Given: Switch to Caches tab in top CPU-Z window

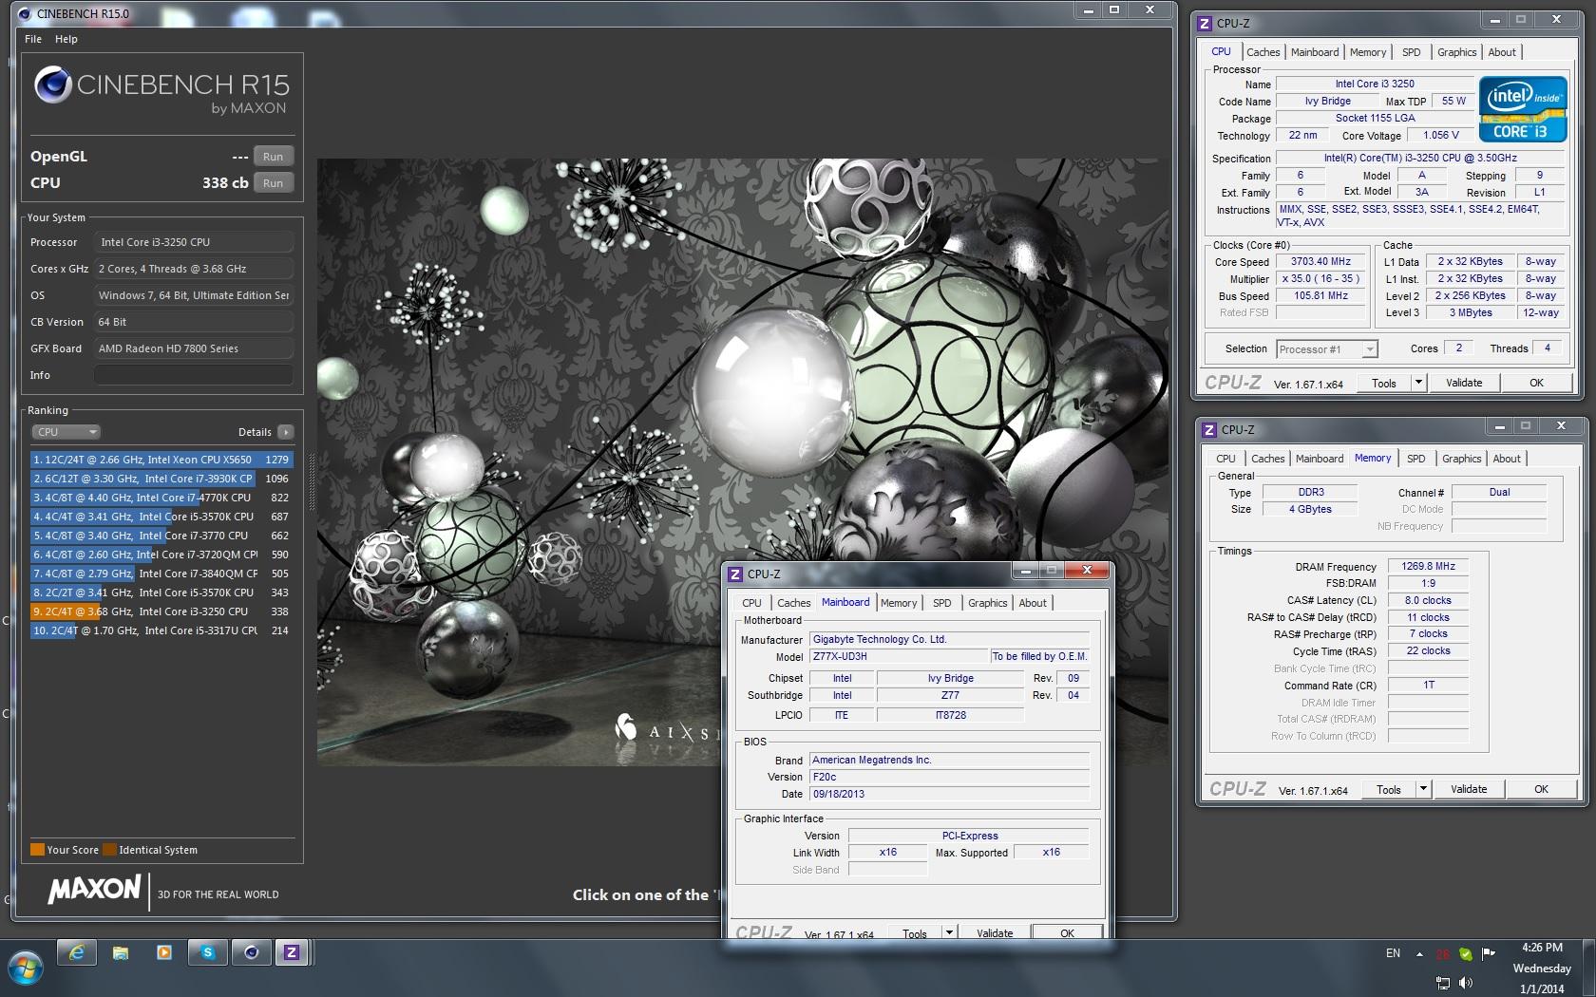Looking at the screenshot, I should point(1263,52).
